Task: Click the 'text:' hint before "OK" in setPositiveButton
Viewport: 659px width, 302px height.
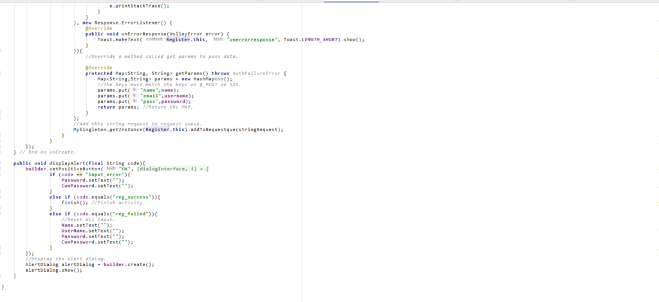Action: 111,169
